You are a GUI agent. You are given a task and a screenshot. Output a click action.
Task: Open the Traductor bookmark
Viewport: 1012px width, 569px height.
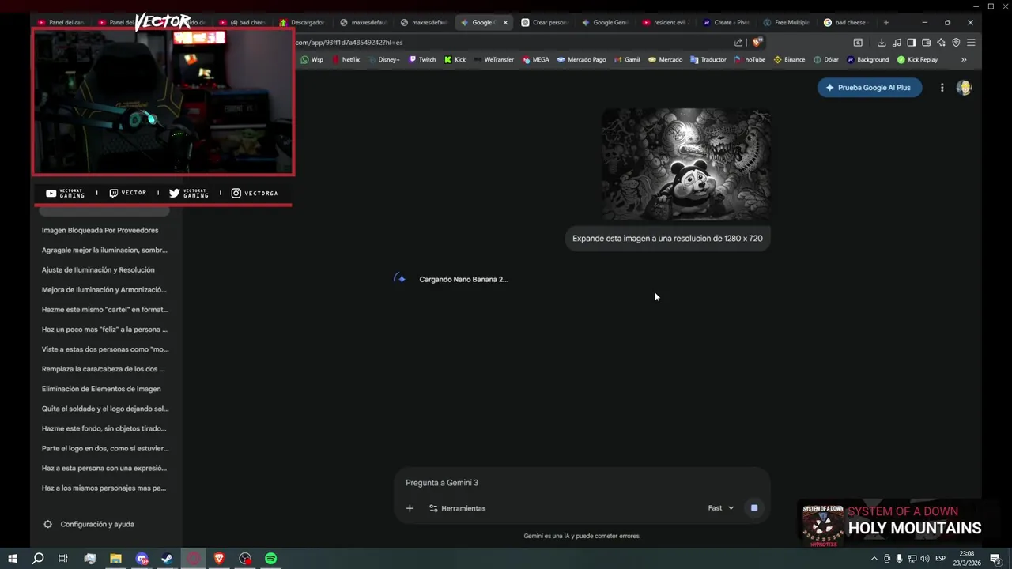(708, 59)
